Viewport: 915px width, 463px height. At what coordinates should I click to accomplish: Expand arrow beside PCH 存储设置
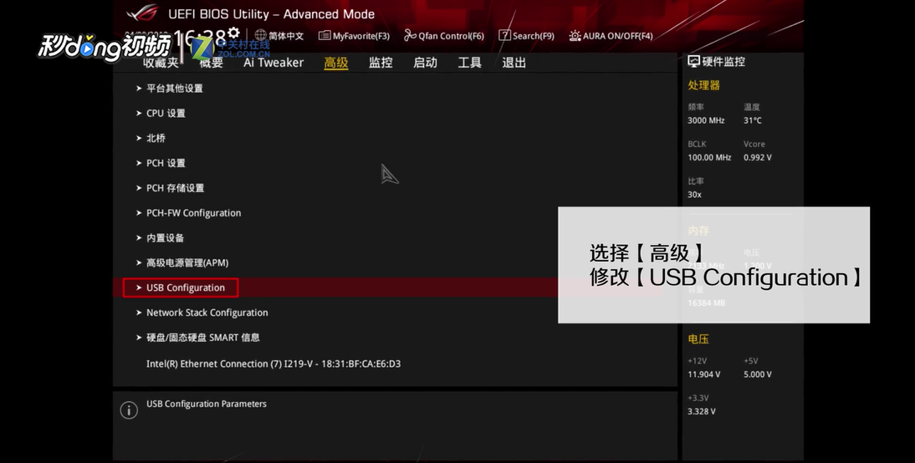[x=139, y=188]
